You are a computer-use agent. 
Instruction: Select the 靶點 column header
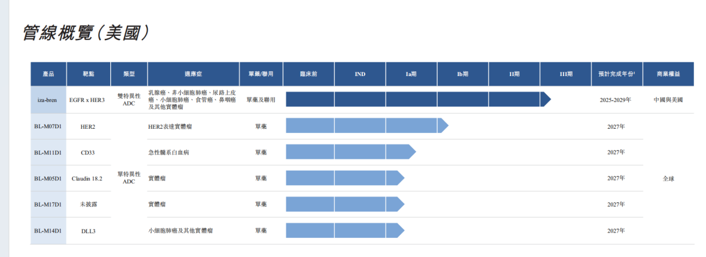point(87,74)
